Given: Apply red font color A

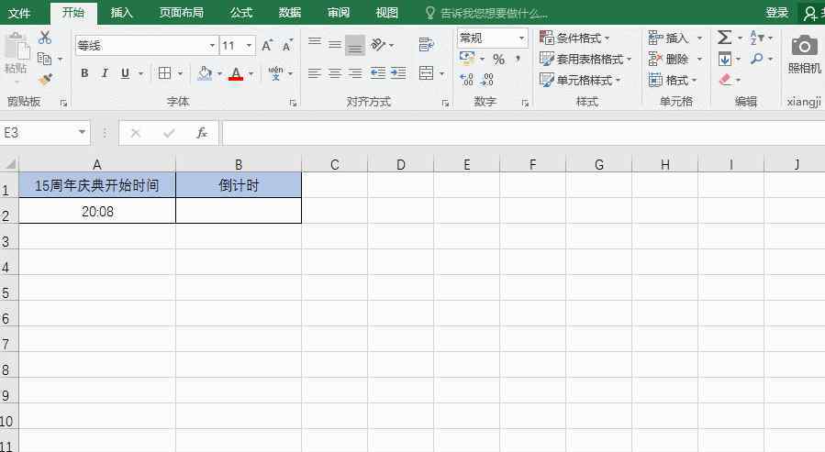Looking at the screenshot, I should (236, 73).
